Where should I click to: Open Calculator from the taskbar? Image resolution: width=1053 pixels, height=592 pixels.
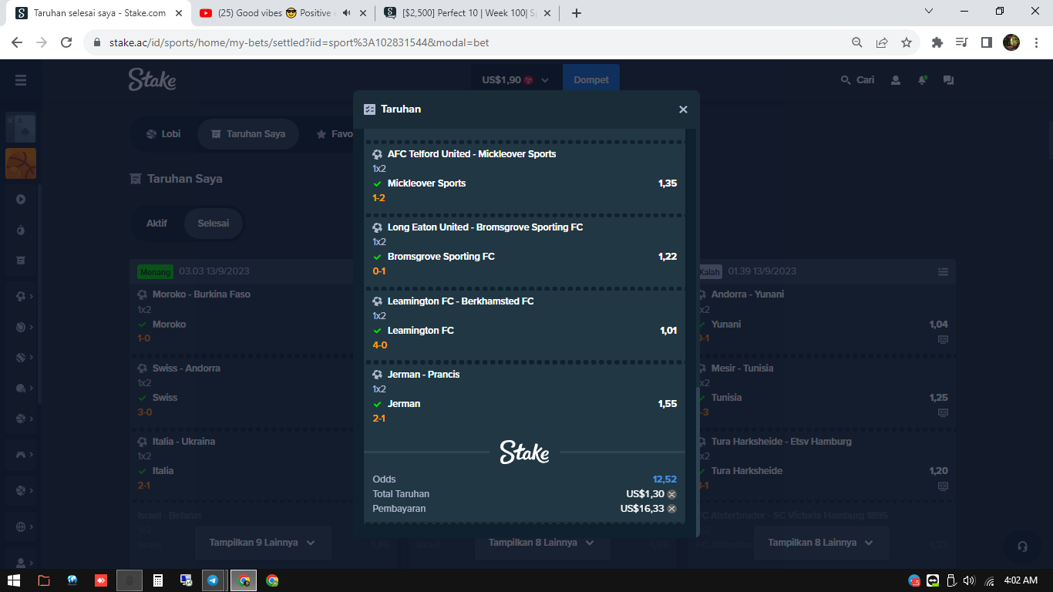[x=157, y=580]
